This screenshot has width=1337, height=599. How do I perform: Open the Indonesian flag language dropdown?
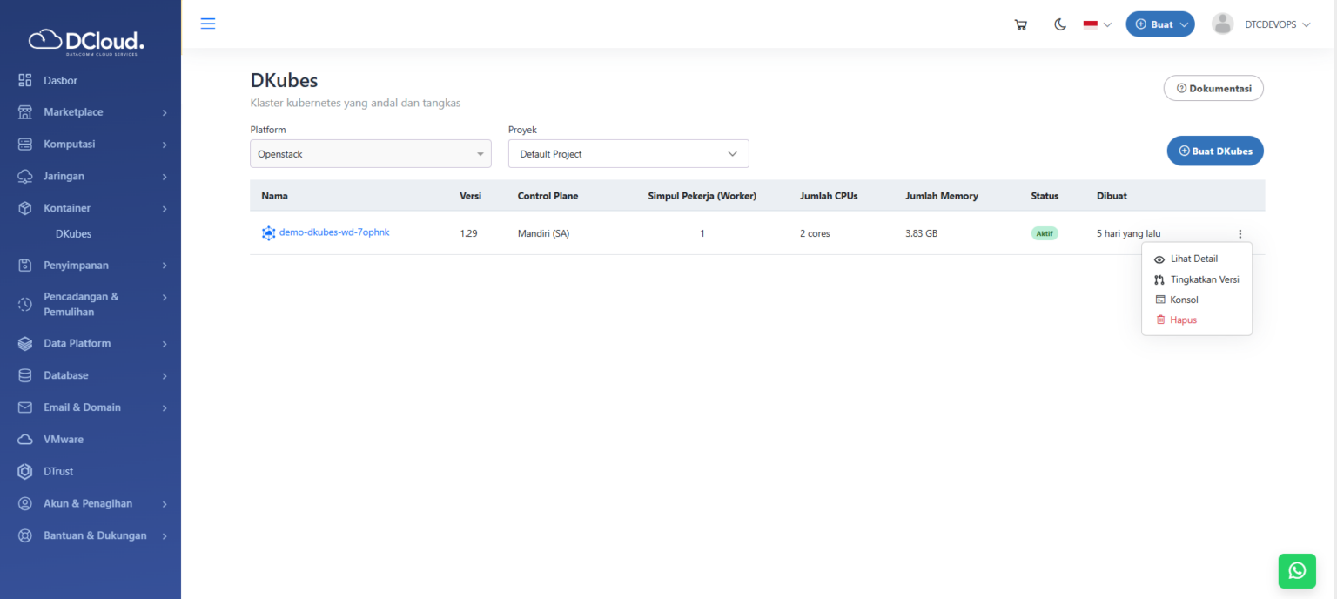click(x=1098, y=24)
